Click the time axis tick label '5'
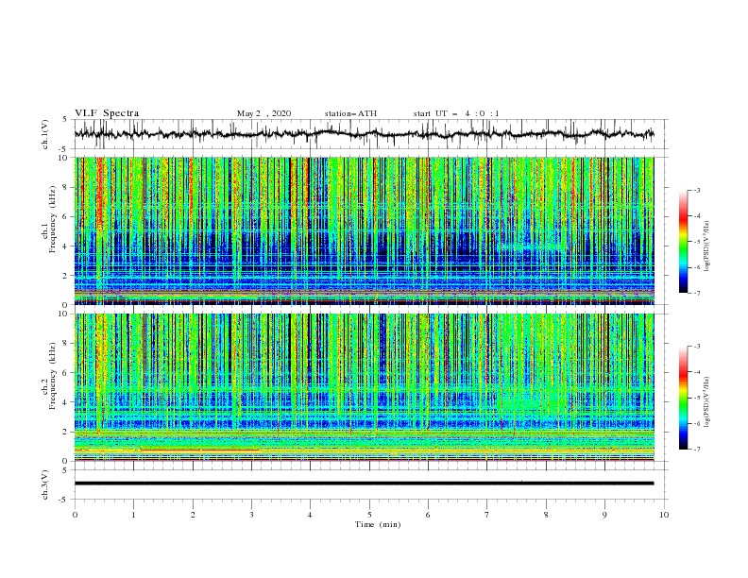Image resolution: width=748 pixels, height=578 pixels. (369, 515)
